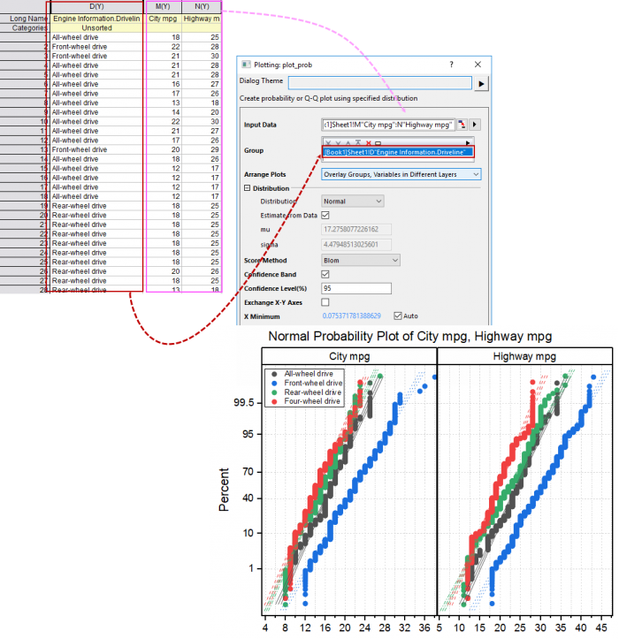Uncheck the Confidence Band checkbox

tap(325, 274)
